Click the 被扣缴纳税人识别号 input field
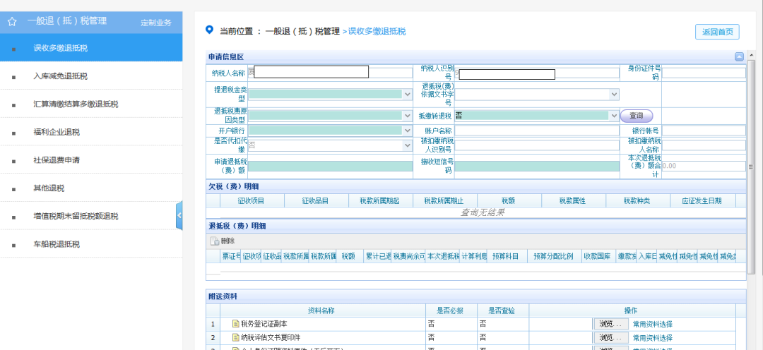The height and width of the screenshot is (350, 763). pyautogui.click(x=537, y=145)
